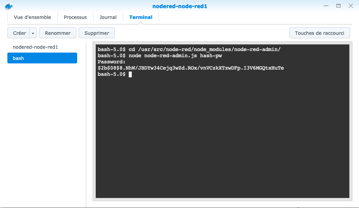359x208 pixels.
Task: Open Touches de raccourci
Action: [319, 33]
